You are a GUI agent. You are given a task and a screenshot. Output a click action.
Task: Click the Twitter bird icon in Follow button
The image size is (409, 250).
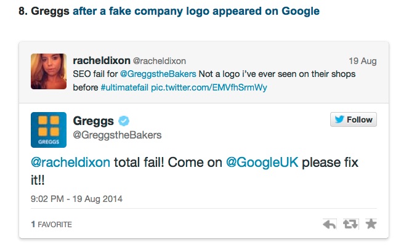[338, 119]
